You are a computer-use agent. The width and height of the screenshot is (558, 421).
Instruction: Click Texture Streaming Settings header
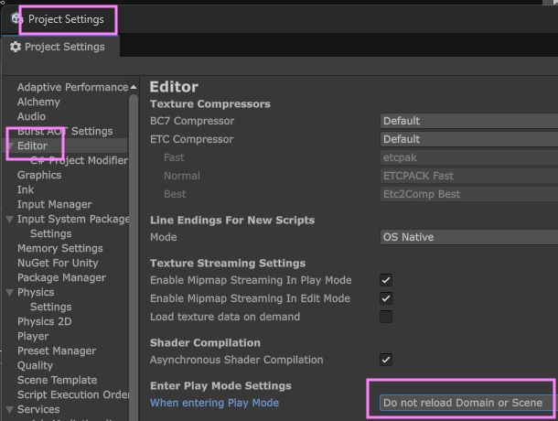(x=228, y=263)
